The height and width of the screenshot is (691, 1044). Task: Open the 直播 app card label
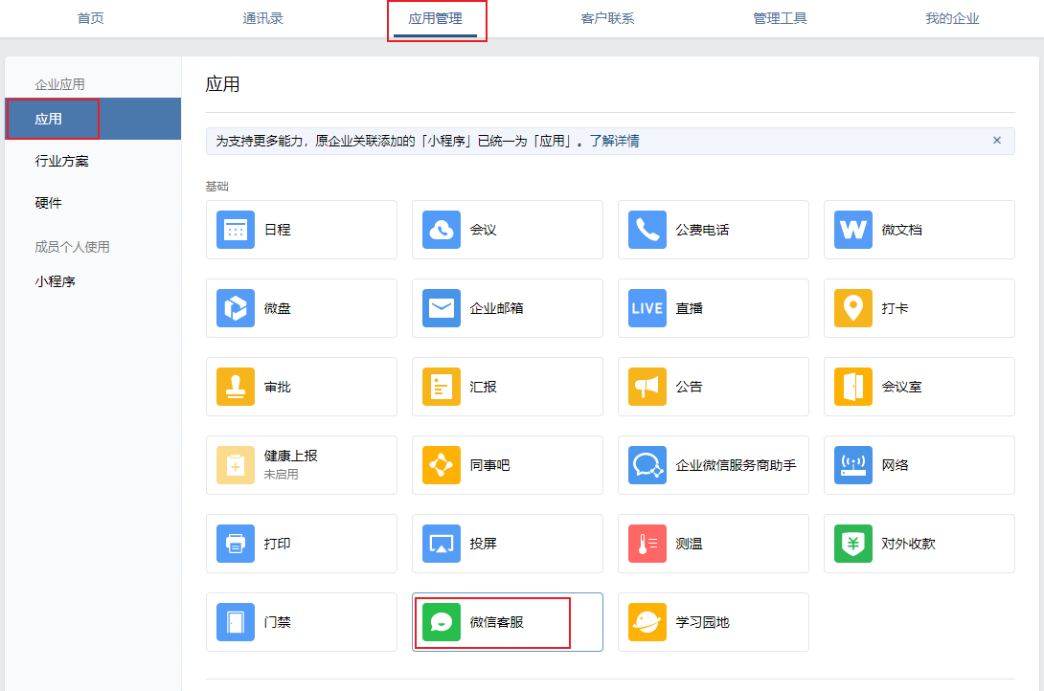689,308
